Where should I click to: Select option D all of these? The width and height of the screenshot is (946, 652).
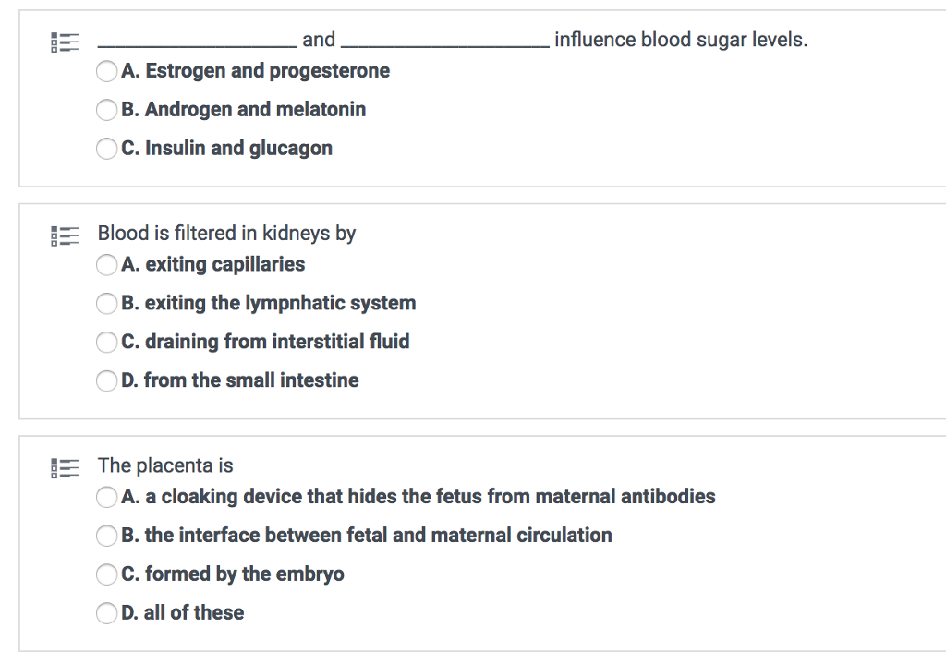click(106, 613)
